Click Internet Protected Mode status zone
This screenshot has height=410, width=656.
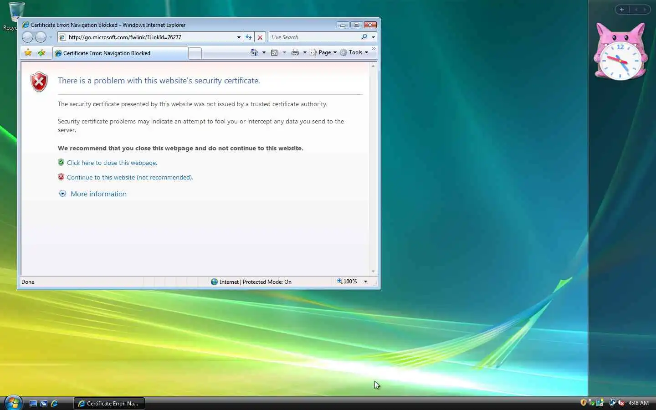(x=251, y=282)
